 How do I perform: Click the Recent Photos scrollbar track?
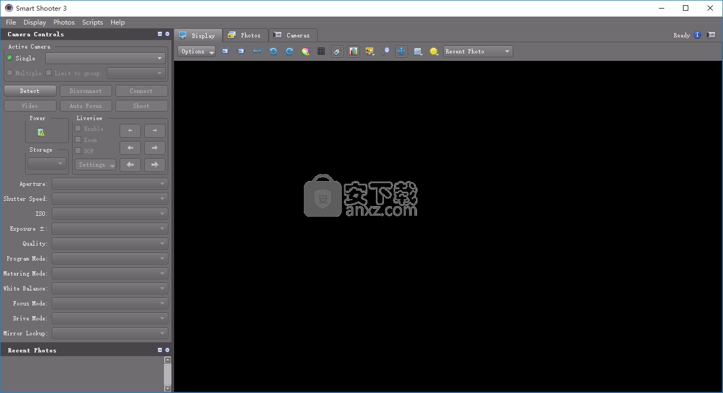[168, 374]
